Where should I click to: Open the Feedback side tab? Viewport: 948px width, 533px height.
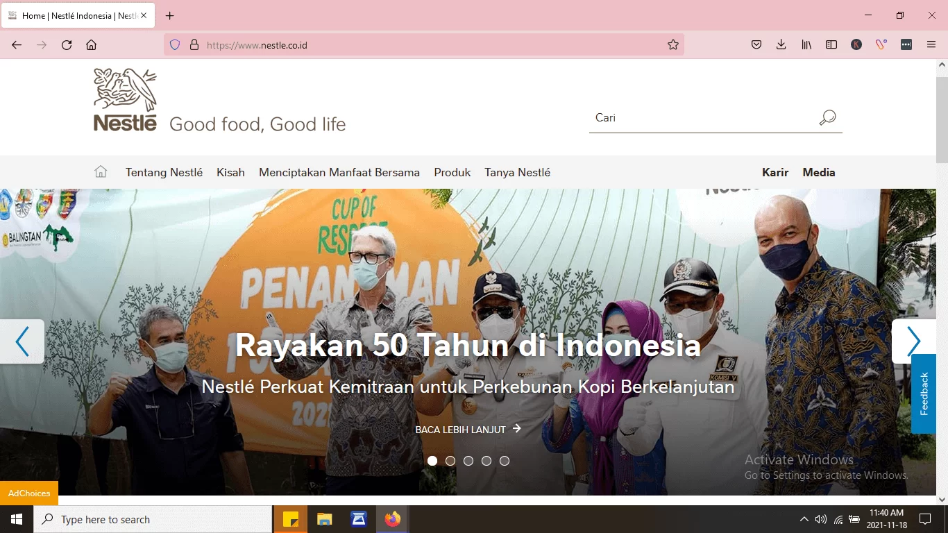(924, 394)
